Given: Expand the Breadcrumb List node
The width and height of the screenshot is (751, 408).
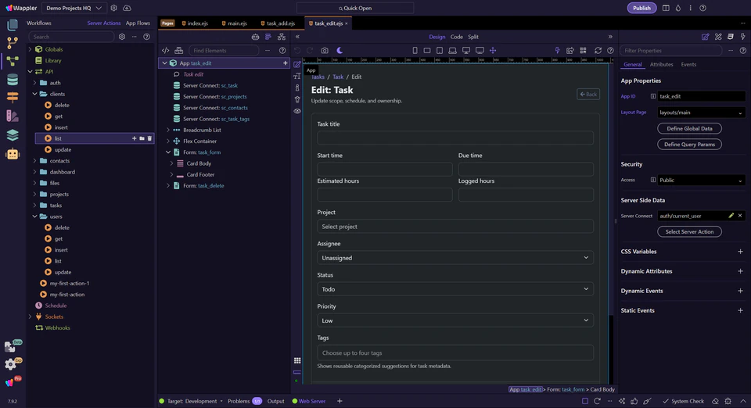Looking at the screenshot, I should (x=168, y=130).
